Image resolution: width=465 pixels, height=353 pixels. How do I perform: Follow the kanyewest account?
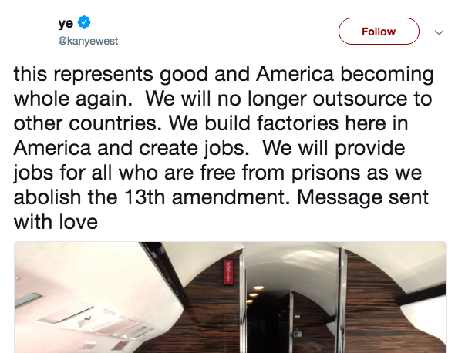click(x=379, y=32)
